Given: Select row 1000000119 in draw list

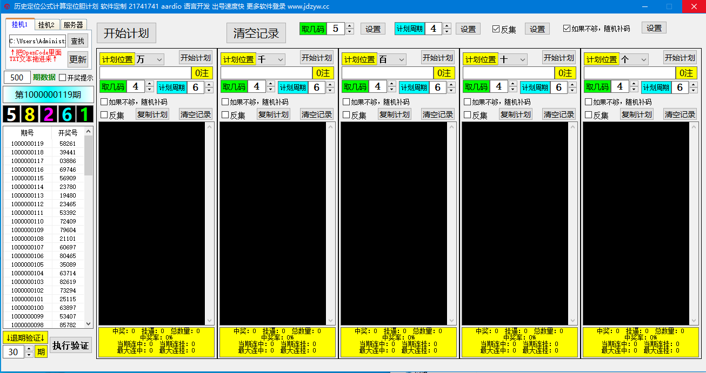Looking at the screenshot, I should [x=44, y=144].
